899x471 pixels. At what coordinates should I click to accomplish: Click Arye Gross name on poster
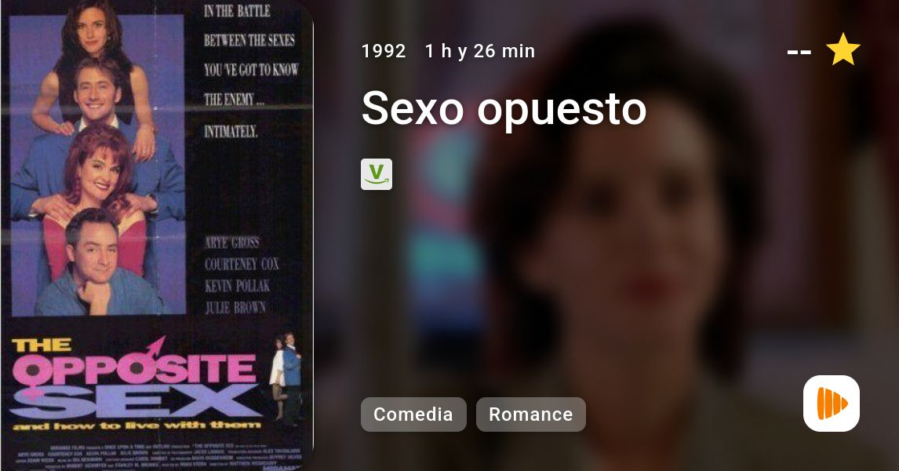pos(231,242)
